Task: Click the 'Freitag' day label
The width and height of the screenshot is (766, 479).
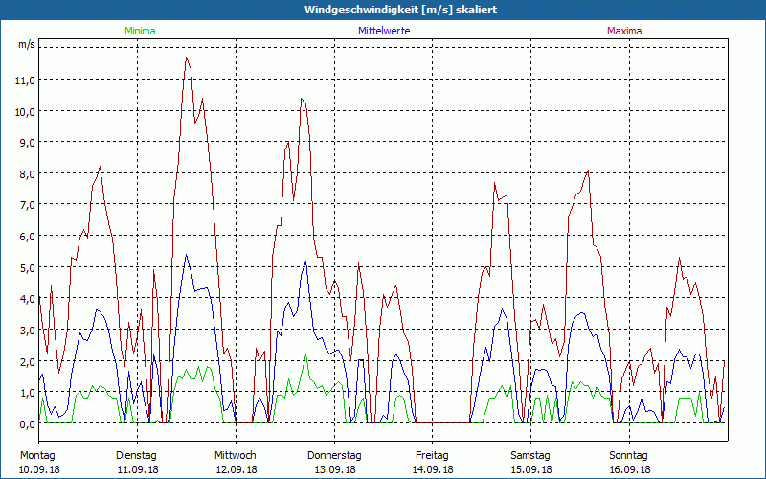Action: click(x=433, y=456)
